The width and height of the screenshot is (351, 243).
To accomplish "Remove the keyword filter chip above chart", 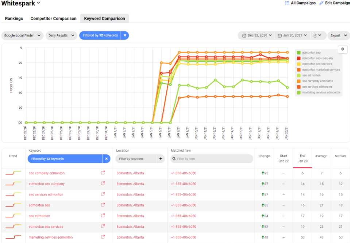I will coord(125,35).
